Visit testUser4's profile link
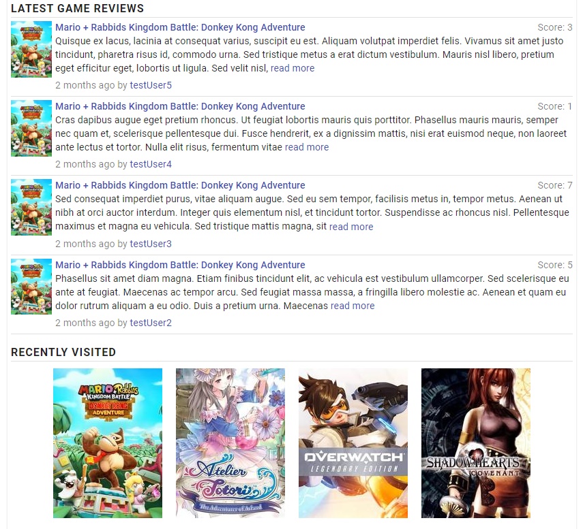This screenshot has width=583, height=529. click(151, 164)
